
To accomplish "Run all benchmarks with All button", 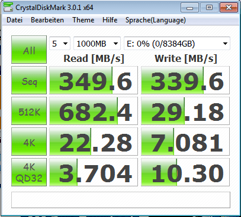I will 29,50.
